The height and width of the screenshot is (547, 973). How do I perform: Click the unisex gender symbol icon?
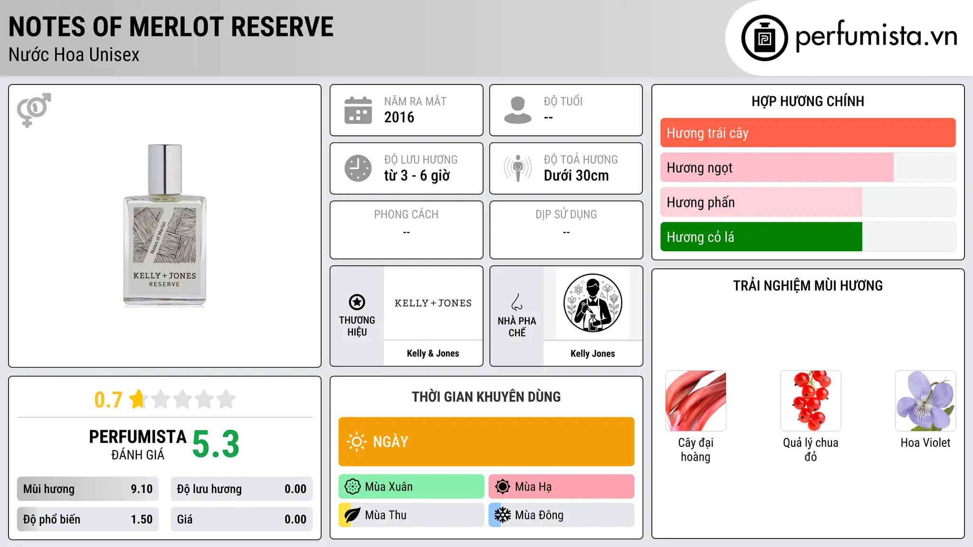[x=34, y=110]
